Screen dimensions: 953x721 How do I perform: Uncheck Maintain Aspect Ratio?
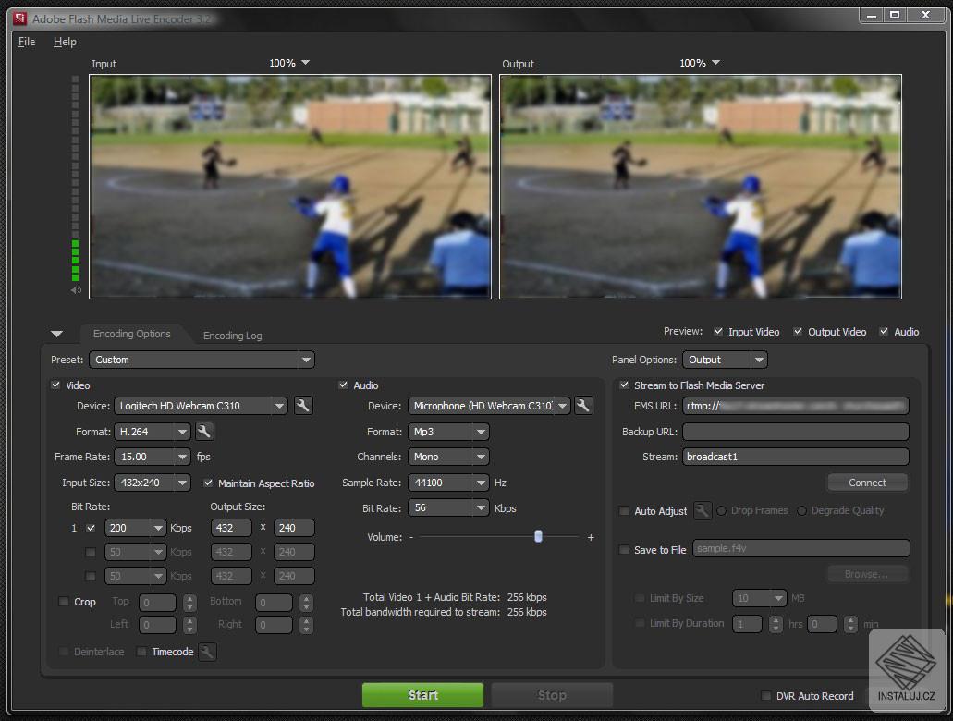(209, 483)
